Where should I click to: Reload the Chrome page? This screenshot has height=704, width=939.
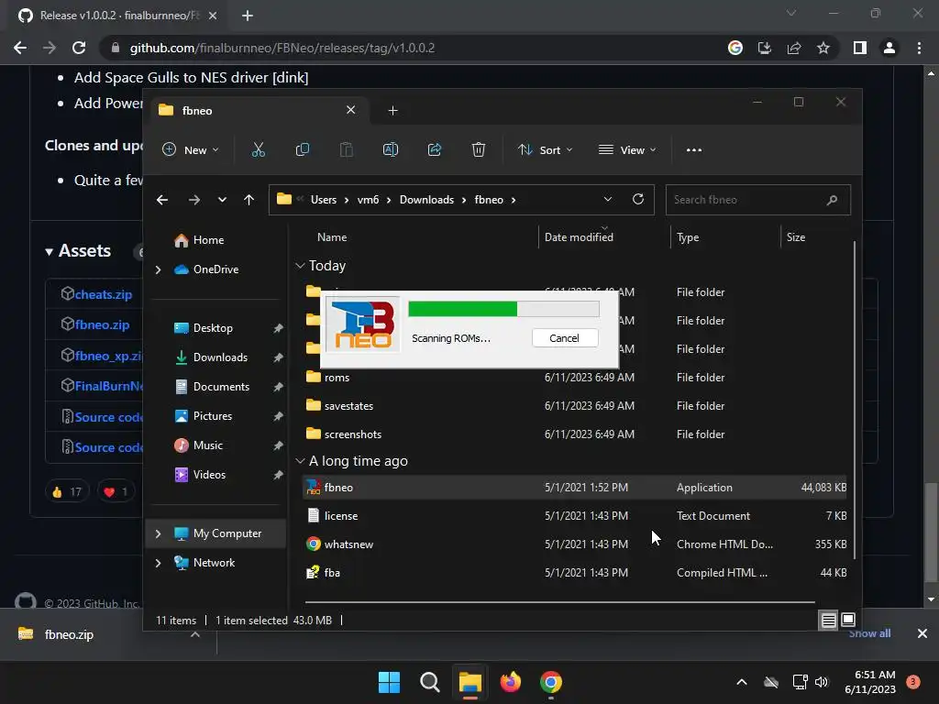79,48
